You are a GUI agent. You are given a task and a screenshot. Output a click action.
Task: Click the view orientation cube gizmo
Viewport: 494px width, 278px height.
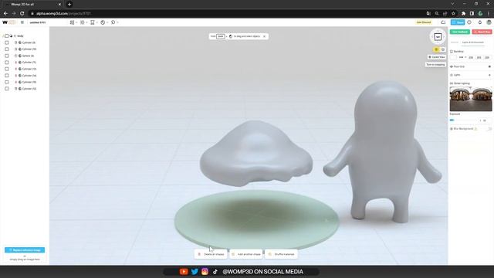coord(438,37)
